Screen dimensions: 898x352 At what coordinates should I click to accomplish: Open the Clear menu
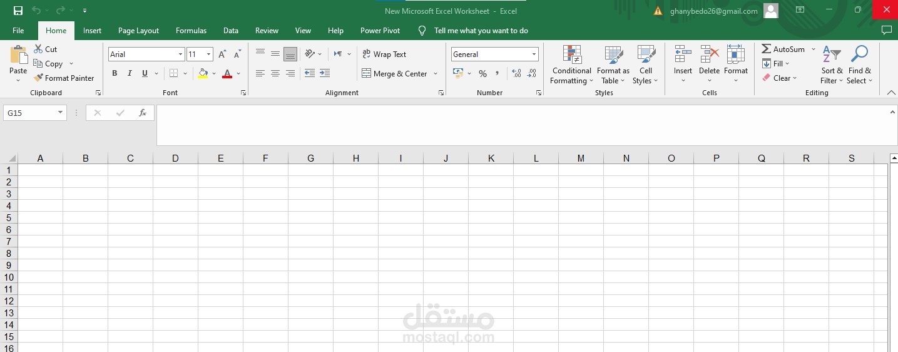pyautogui.click(x=779, y=78)
